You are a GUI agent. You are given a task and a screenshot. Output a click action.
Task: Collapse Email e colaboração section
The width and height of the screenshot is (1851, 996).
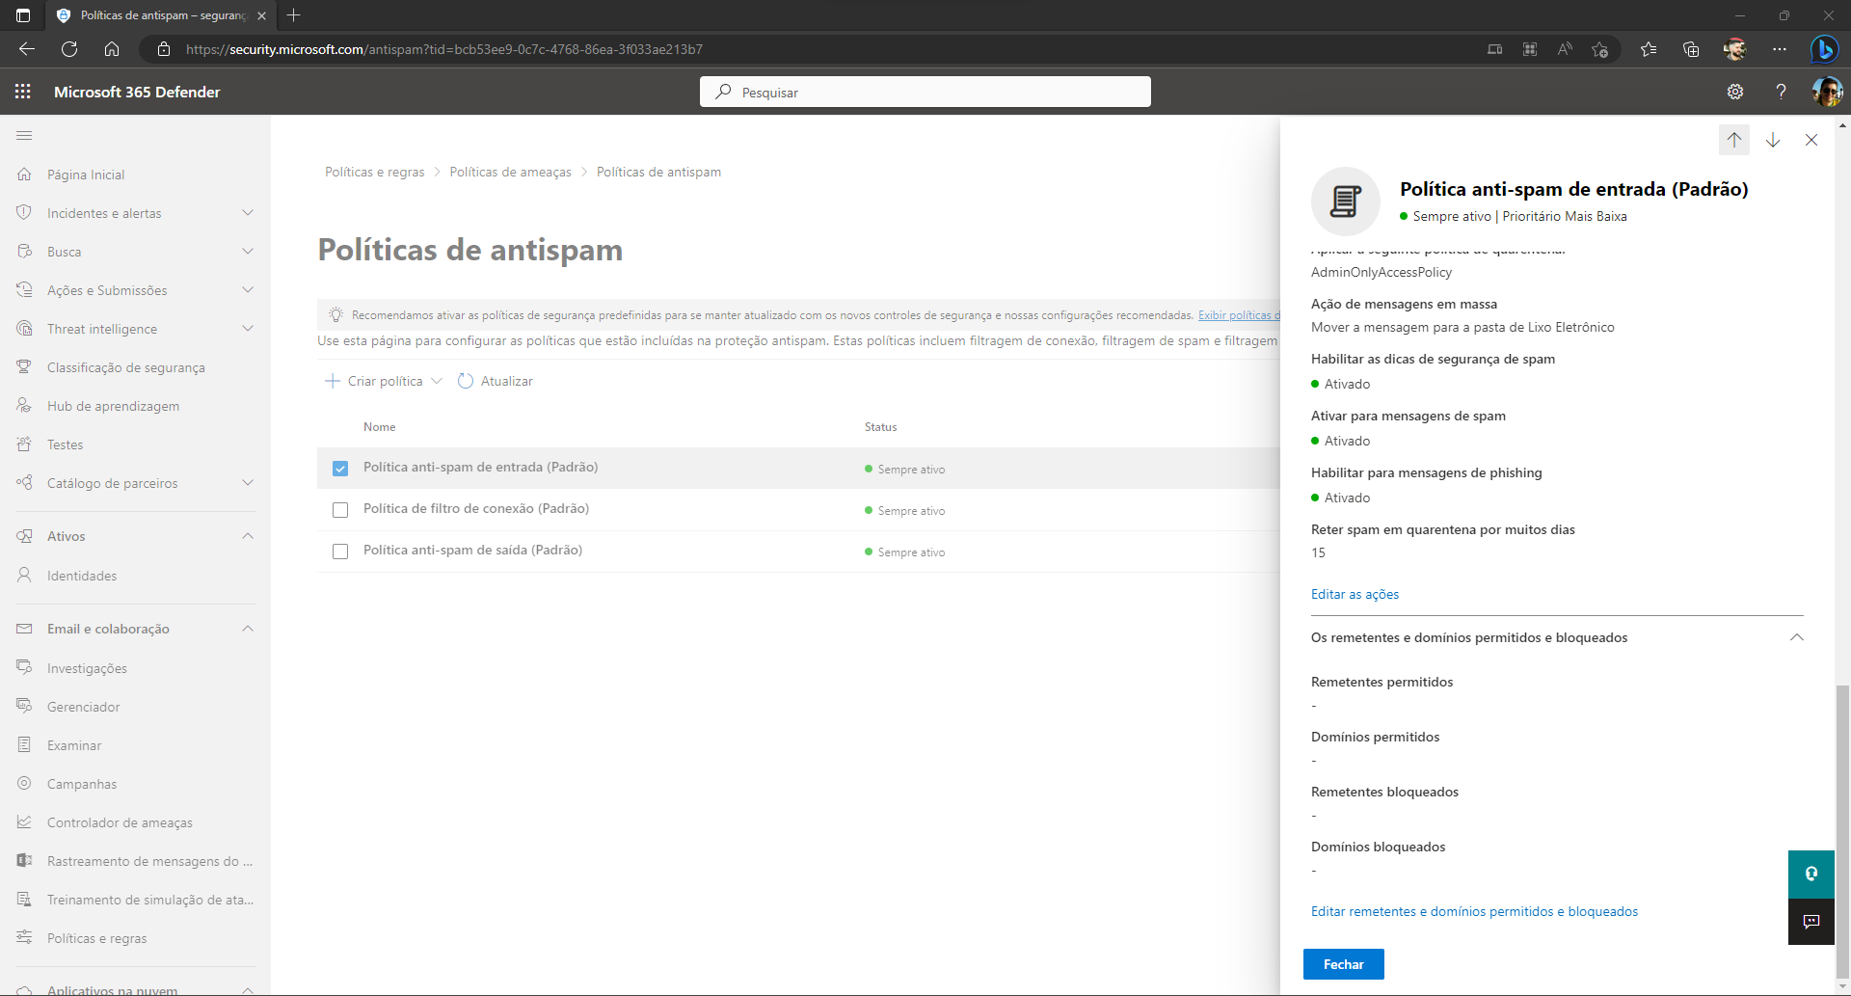click(x=248, y=629)
